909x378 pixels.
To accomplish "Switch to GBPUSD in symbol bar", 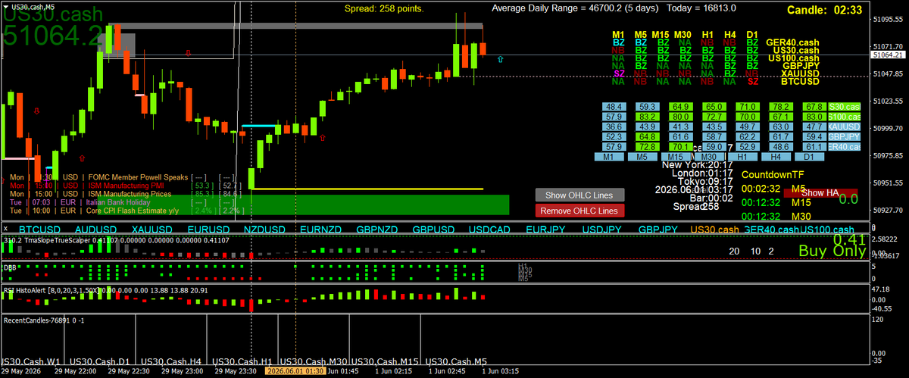I will pos(433,229).
